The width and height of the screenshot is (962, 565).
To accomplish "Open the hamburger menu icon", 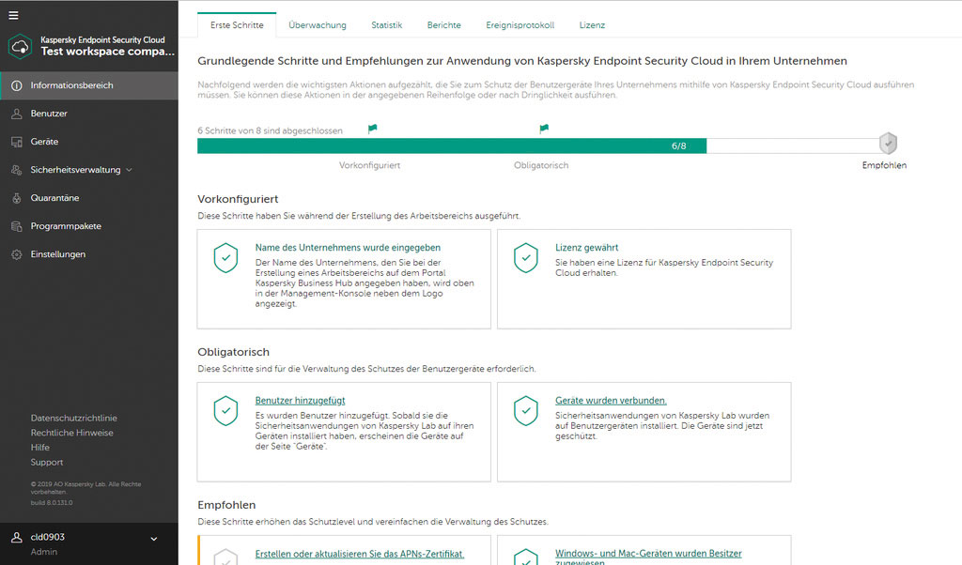I will click(x=13, y=15).
